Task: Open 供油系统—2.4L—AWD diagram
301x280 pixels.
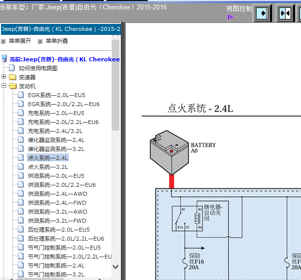Action: pyautogui.click(x=57, y=194)
